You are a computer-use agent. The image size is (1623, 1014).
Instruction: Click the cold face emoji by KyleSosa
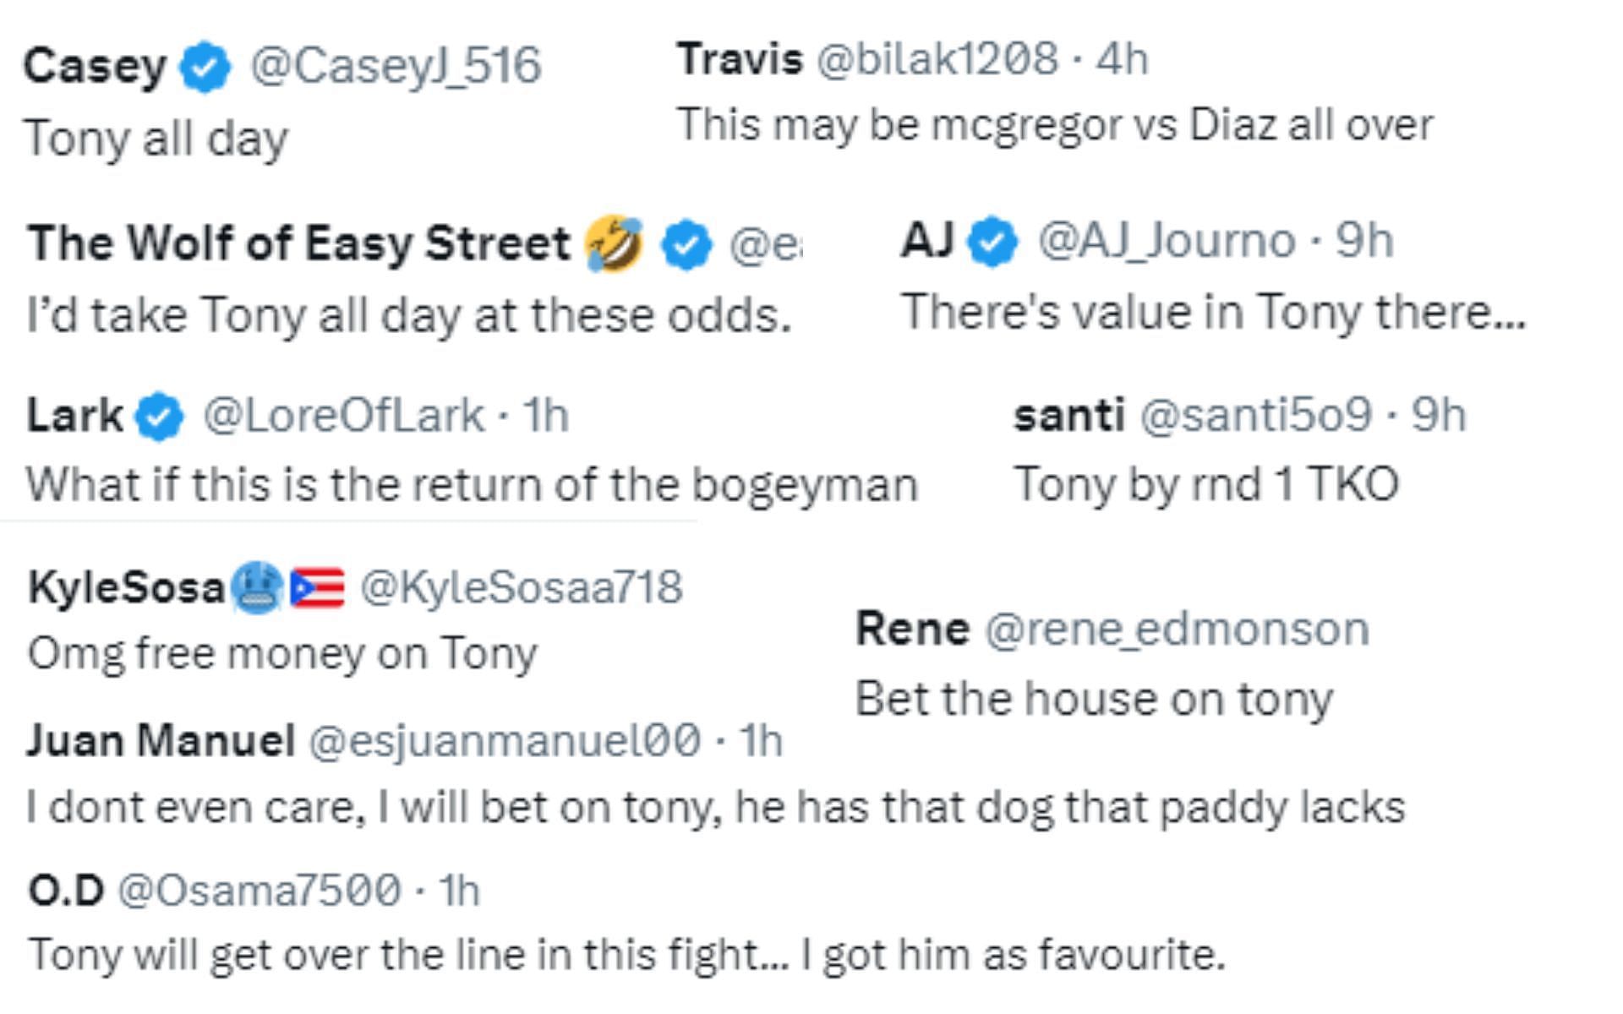tap(256, 587)
